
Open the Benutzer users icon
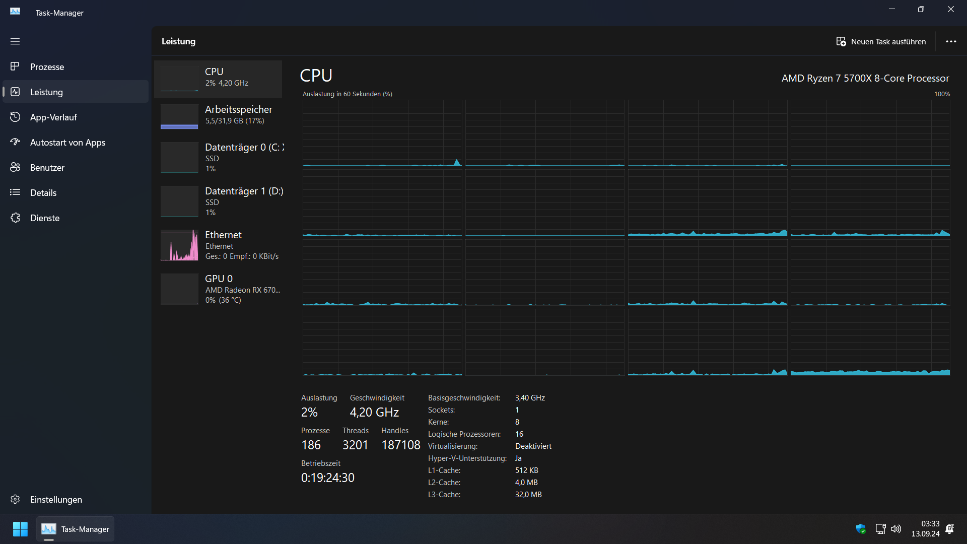click(x=15, y=167)
